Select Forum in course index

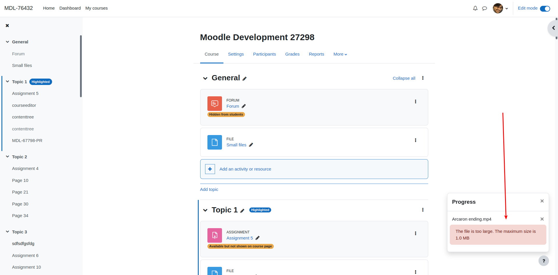[x=18, y=54]
